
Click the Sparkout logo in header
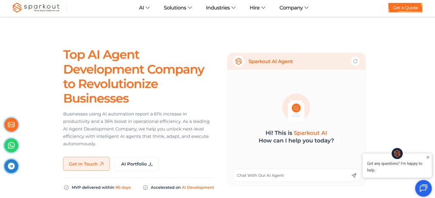pyautogui.click(x=36, y=8)
